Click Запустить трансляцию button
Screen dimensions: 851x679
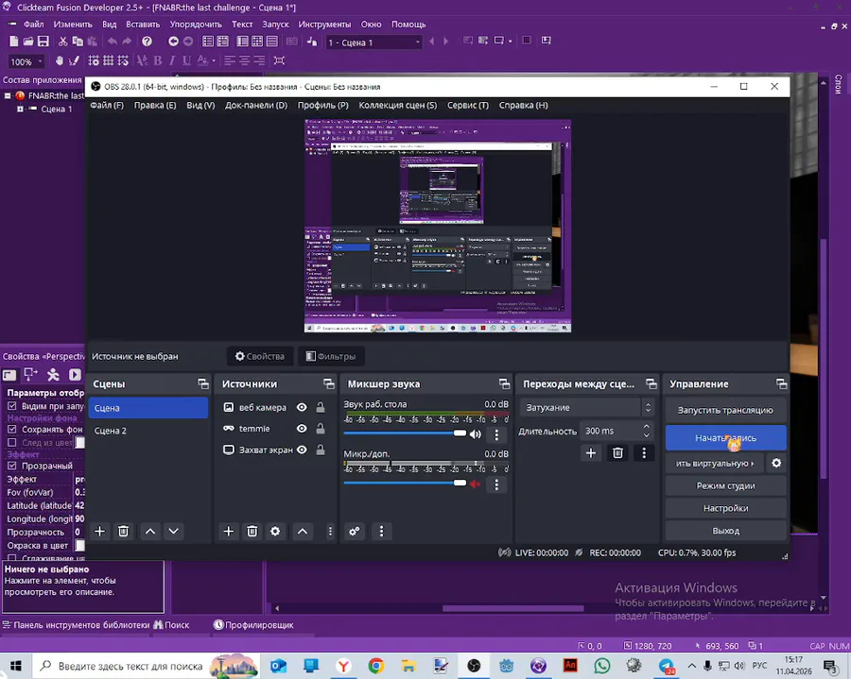725,410
